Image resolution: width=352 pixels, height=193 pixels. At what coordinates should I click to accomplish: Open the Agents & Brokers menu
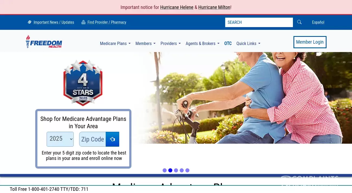click(x=202, y=43)
